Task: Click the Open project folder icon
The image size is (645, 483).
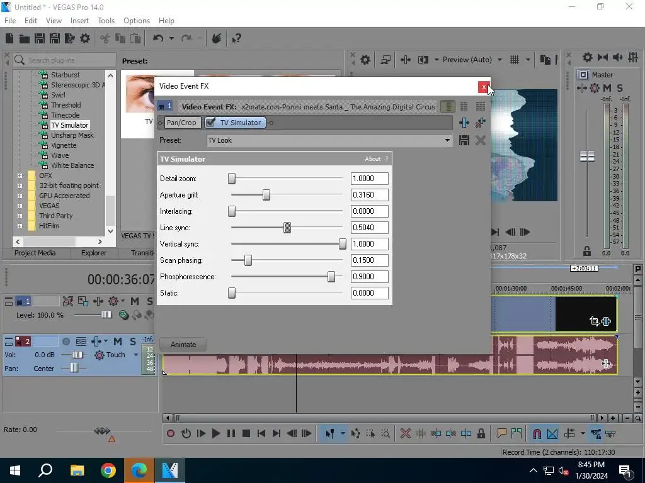Action: tap(25, 38)
